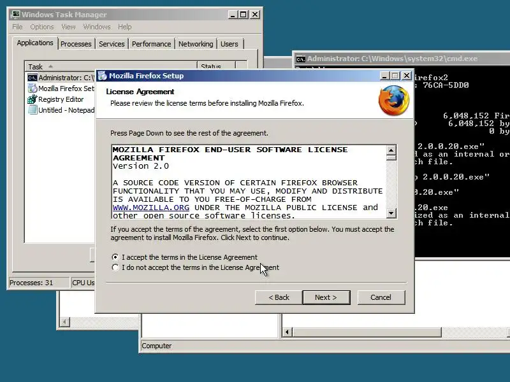Switch to the Applications tab
Image resolution: width=510 pixels, height=382 pixels.
[x=35, y=43]
